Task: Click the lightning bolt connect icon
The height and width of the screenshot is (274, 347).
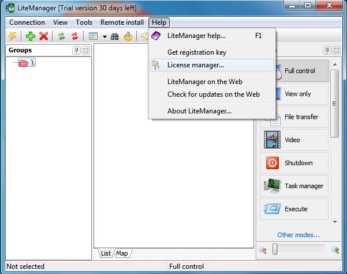Action: pyautogui.click(x=13, y=36)
